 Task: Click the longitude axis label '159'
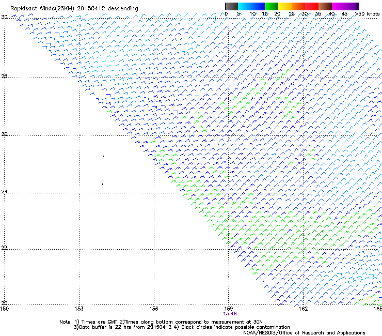click(x=229, y=309)
